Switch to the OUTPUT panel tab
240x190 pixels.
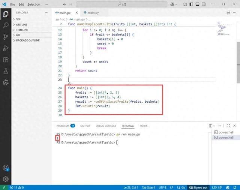pos(85,126)
